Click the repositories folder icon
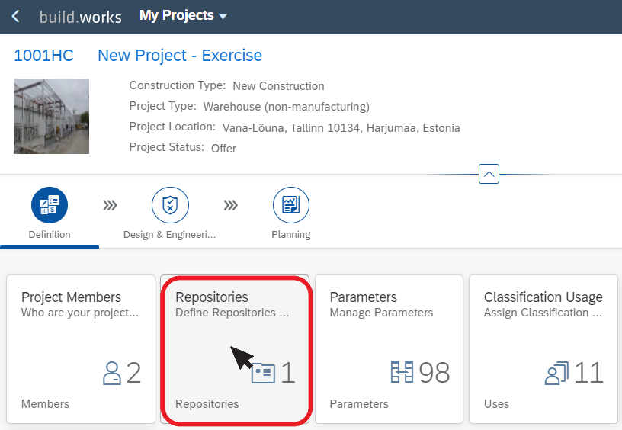Image resolution: width=622 pixels, height=430 pixels. pyautogui.click(x=263, y=373)
